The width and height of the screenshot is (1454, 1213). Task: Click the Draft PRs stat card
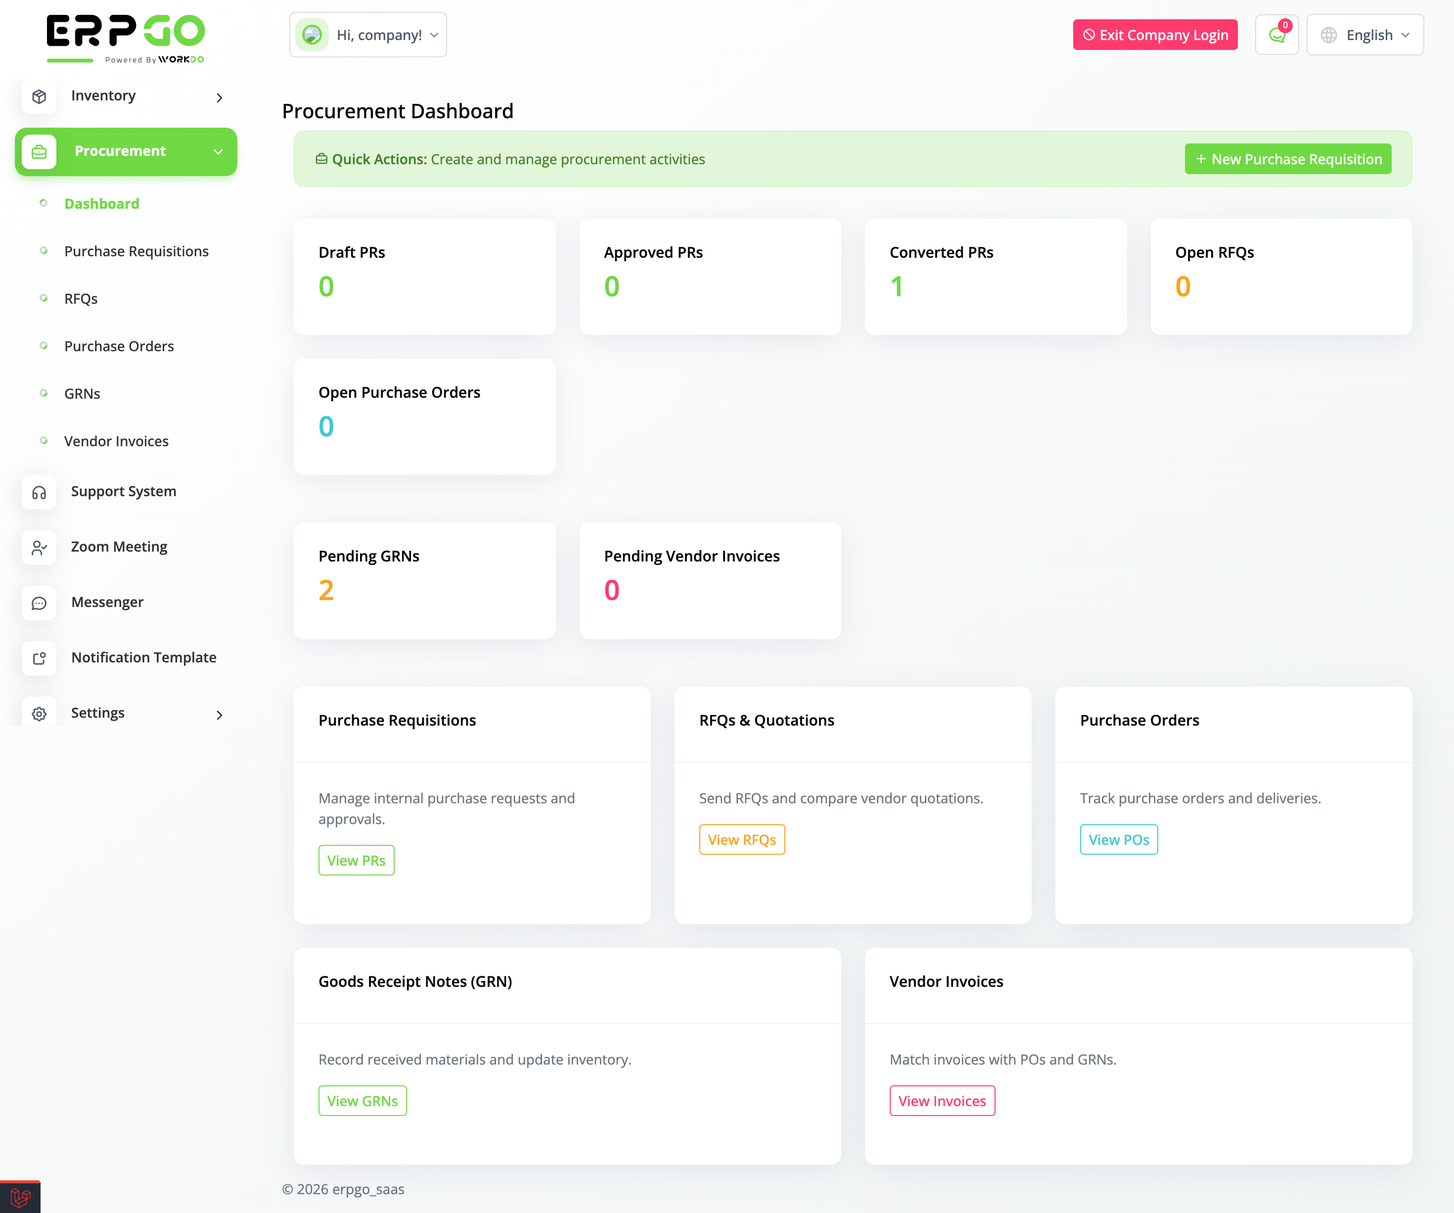[424, 277]
